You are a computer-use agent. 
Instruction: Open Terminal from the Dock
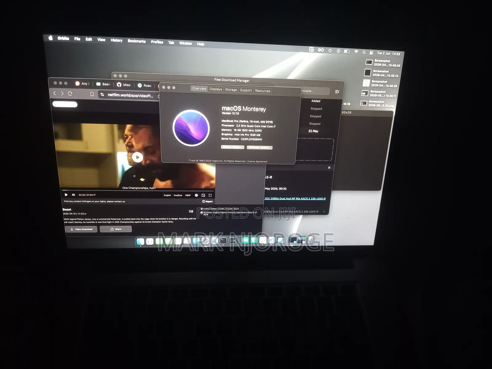pos(224,241)
